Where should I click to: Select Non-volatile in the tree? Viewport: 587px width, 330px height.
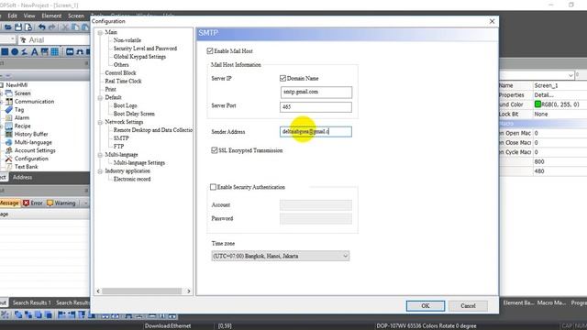(x=127, y=40)
